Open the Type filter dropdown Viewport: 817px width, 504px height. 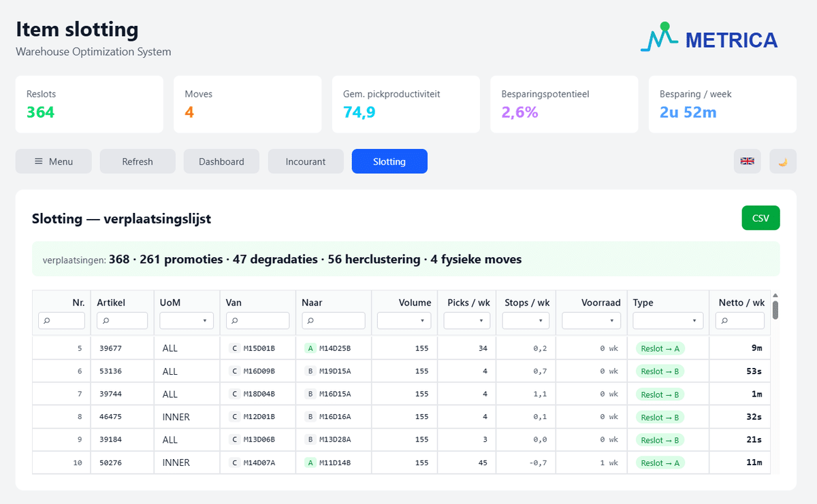668,320
